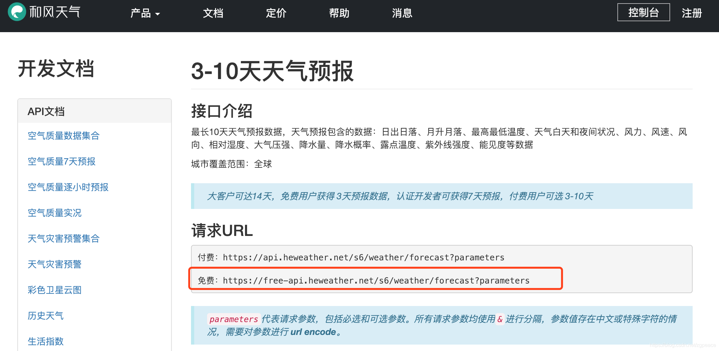Open the 定价 pricing page
The width and height of the screenshot is (719, 351).
tap(276, 13)
